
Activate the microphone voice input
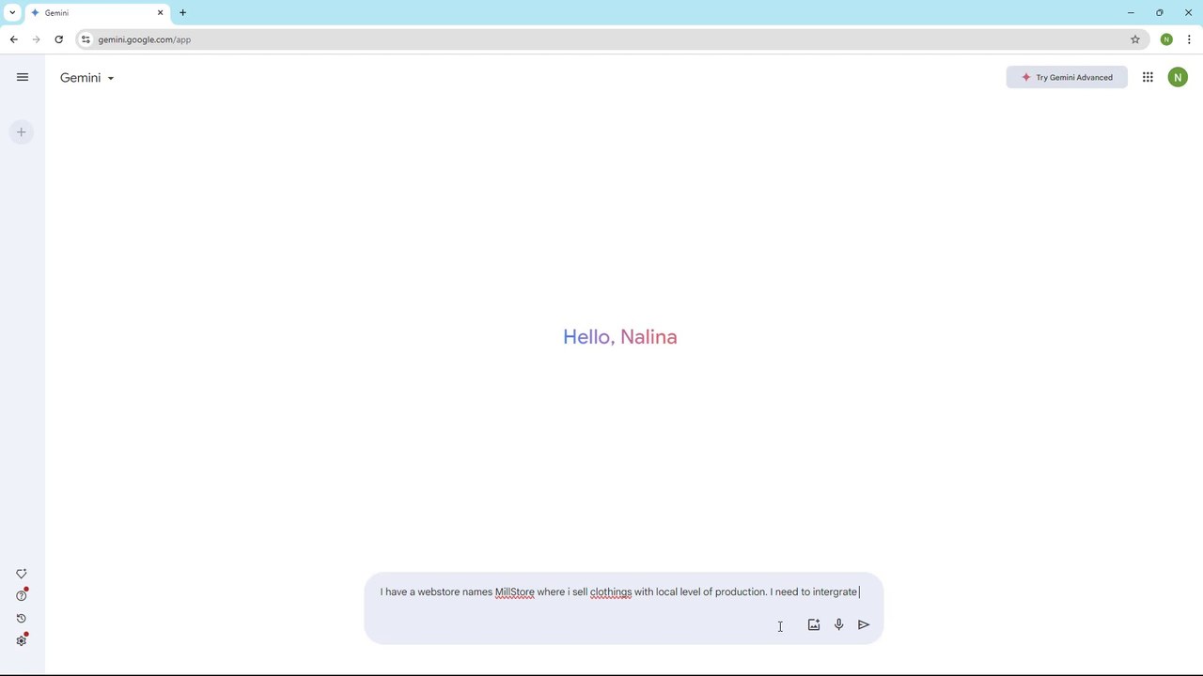pyautogui.click(x=838, y=624)
